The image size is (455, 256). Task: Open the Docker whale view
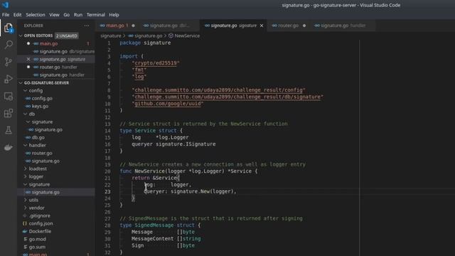tap(9, 147)
